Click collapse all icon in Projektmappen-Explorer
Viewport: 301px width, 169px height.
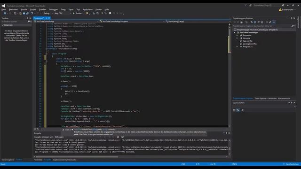(259, 22)
